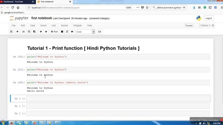223x125 pixels.
Task: Open the Edit menu
Action: pos(23,25)
